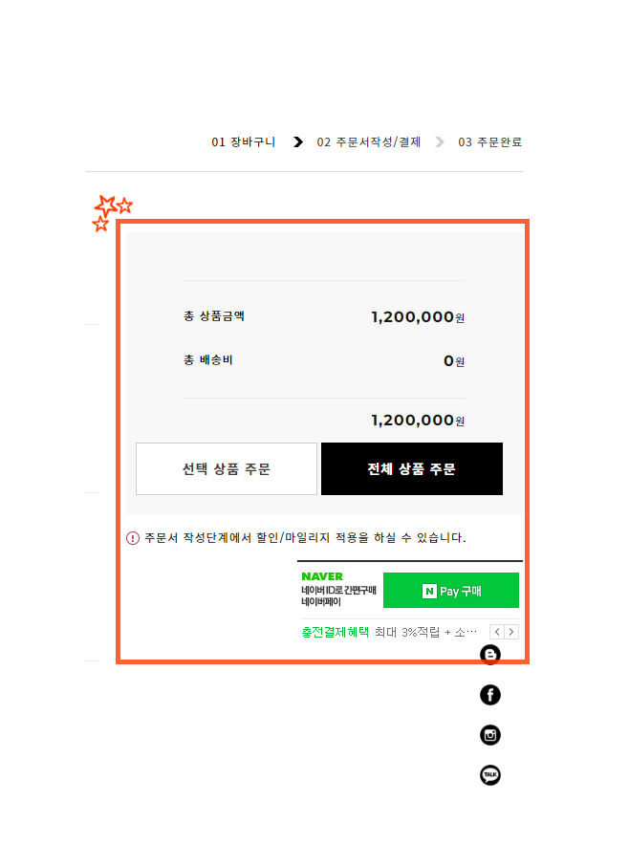629x866 pixels.
Task: Click the red exclamation notice icon
Action: tap(133, 538)
